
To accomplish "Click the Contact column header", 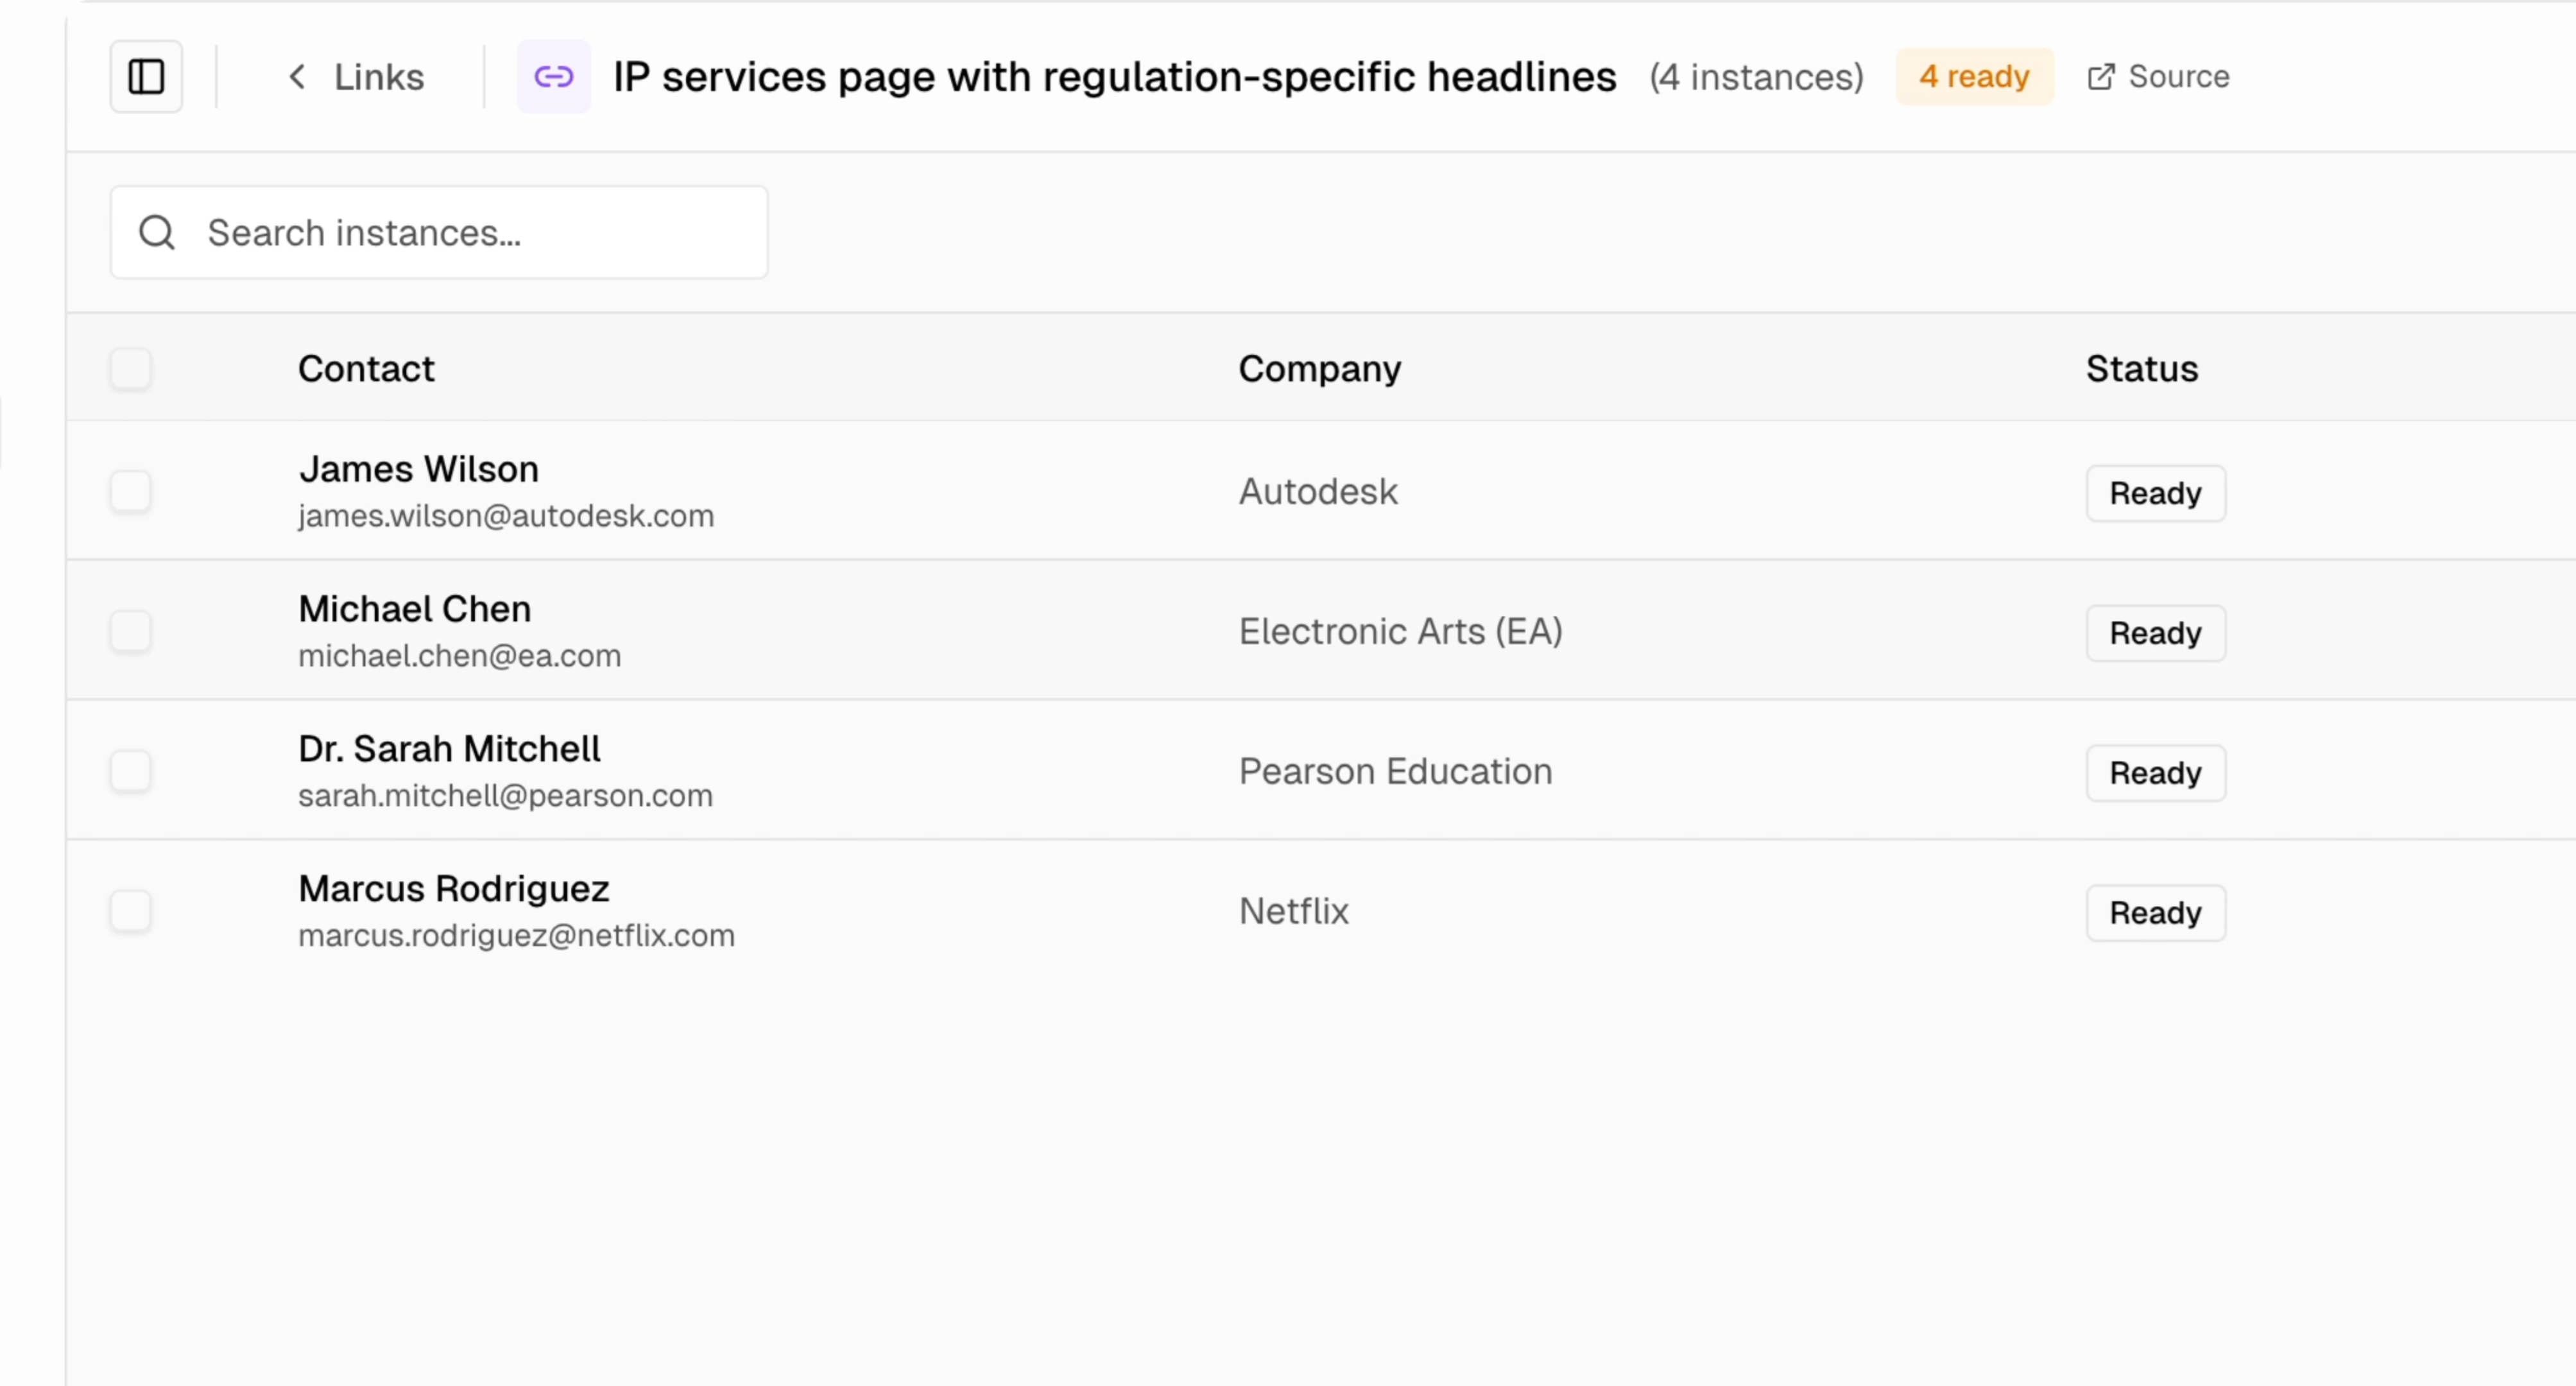I will 366,369.
